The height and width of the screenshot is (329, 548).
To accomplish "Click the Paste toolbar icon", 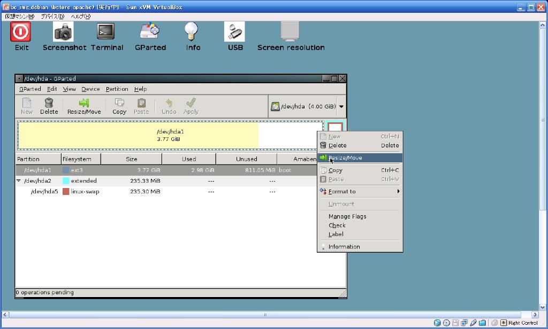I will (141, 106).
